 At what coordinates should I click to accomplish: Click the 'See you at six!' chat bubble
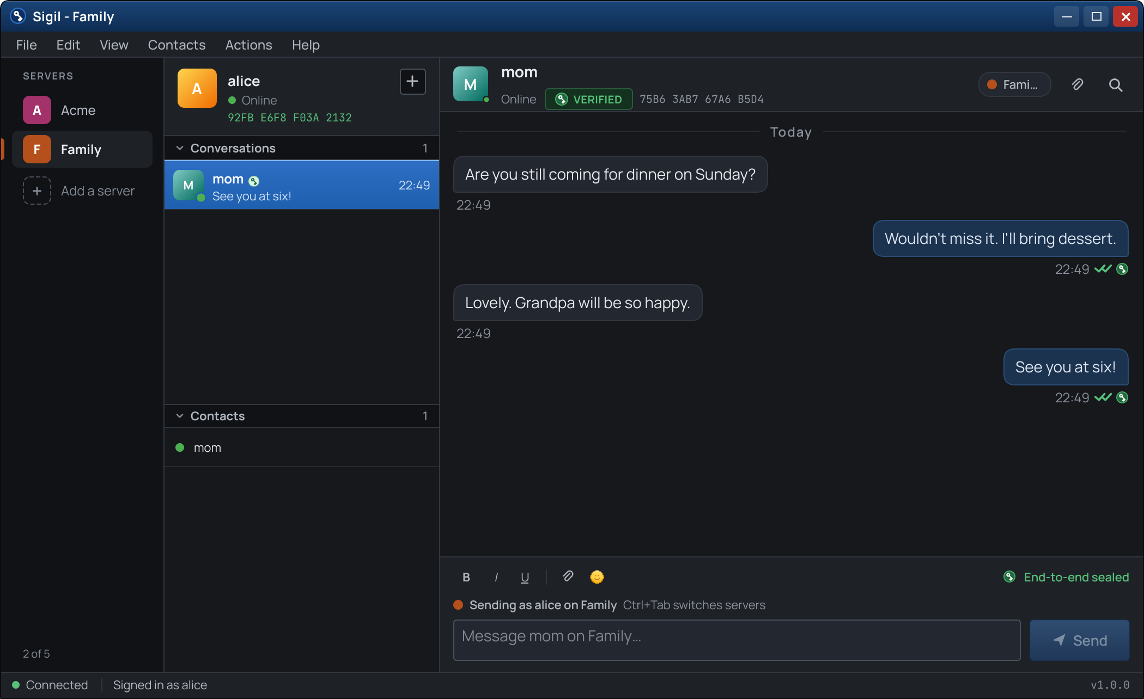point(1066,367)
